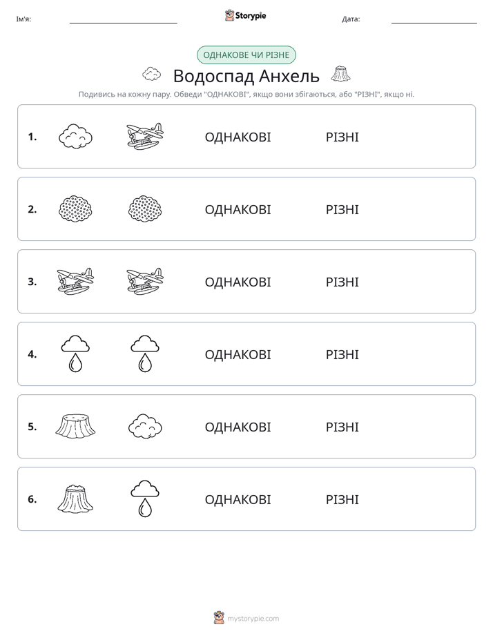Select ОДНАКОВІ for row 3
The width and height of the screenshot is (493, 638).
pos(238,282)
